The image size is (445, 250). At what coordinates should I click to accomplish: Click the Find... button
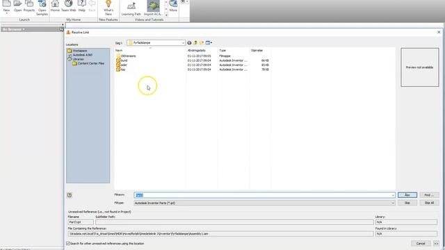tap(429, 195)
